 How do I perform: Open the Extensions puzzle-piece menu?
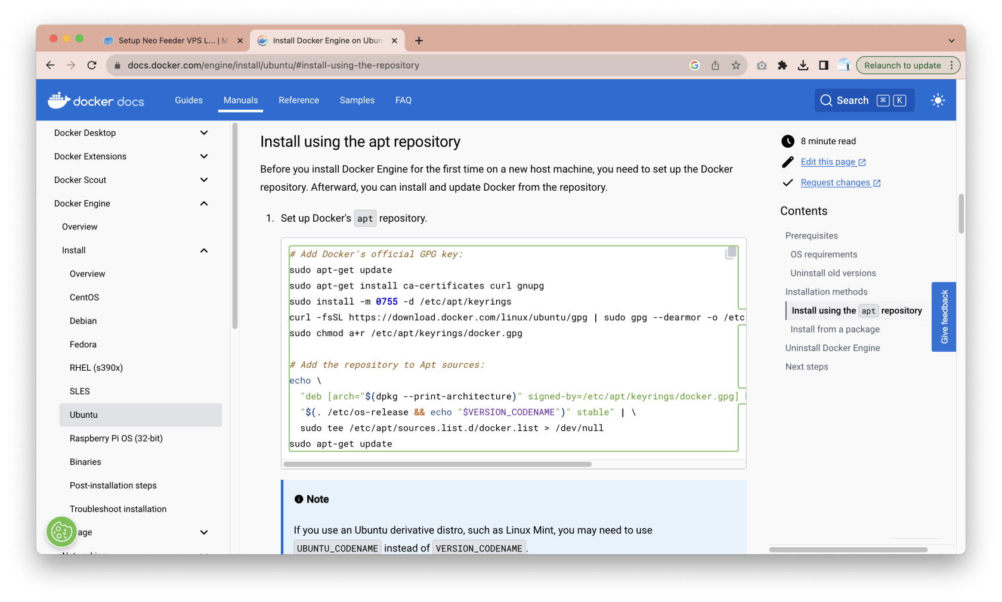coord(783,66)
